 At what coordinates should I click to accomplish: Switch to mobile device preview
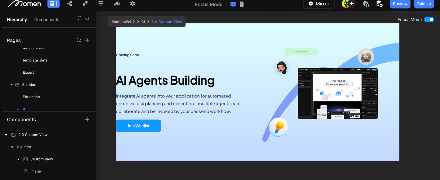click(242, 4)
